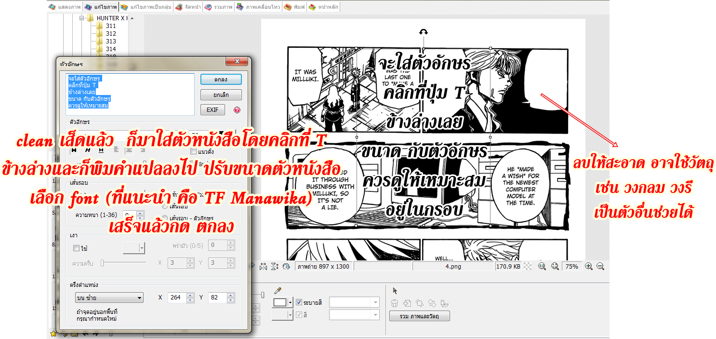Align text center in the text dialog
This screenshot has height=339, width=716.
coord(130,150)
